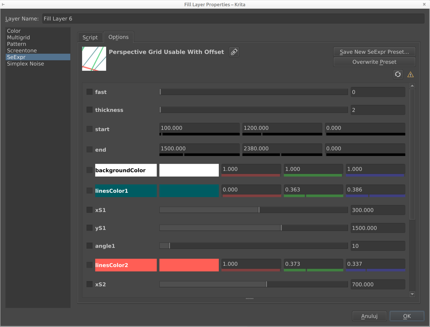
Task: Click the reload preset icon
Action: pos(398,74)
